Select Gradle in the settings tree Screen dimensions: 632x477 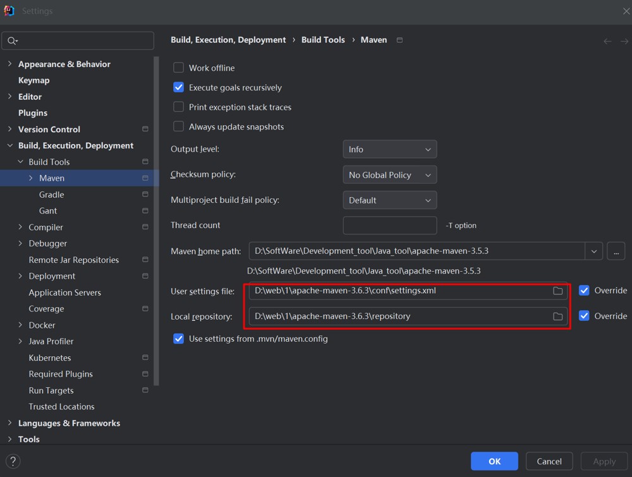(52, 195)
